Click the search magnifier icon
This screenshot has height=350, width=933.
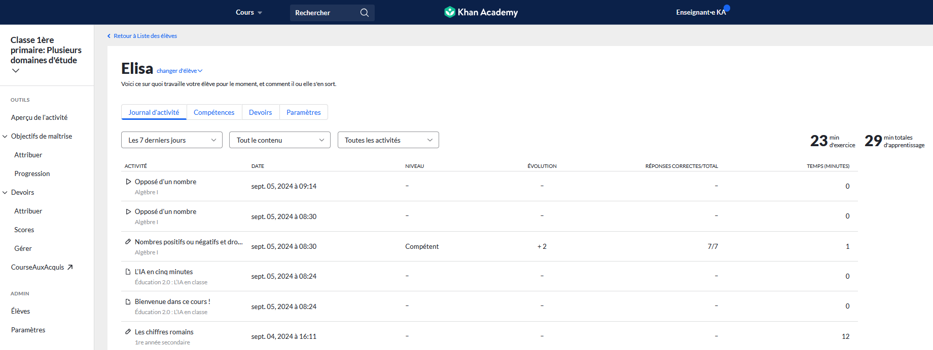pos(364,13)
